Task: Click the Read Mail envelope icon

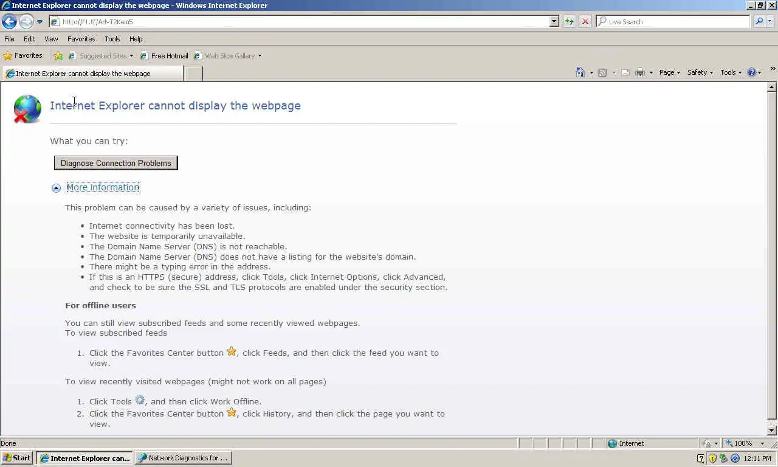Action: pyautogui.click(x=625, y=72)
